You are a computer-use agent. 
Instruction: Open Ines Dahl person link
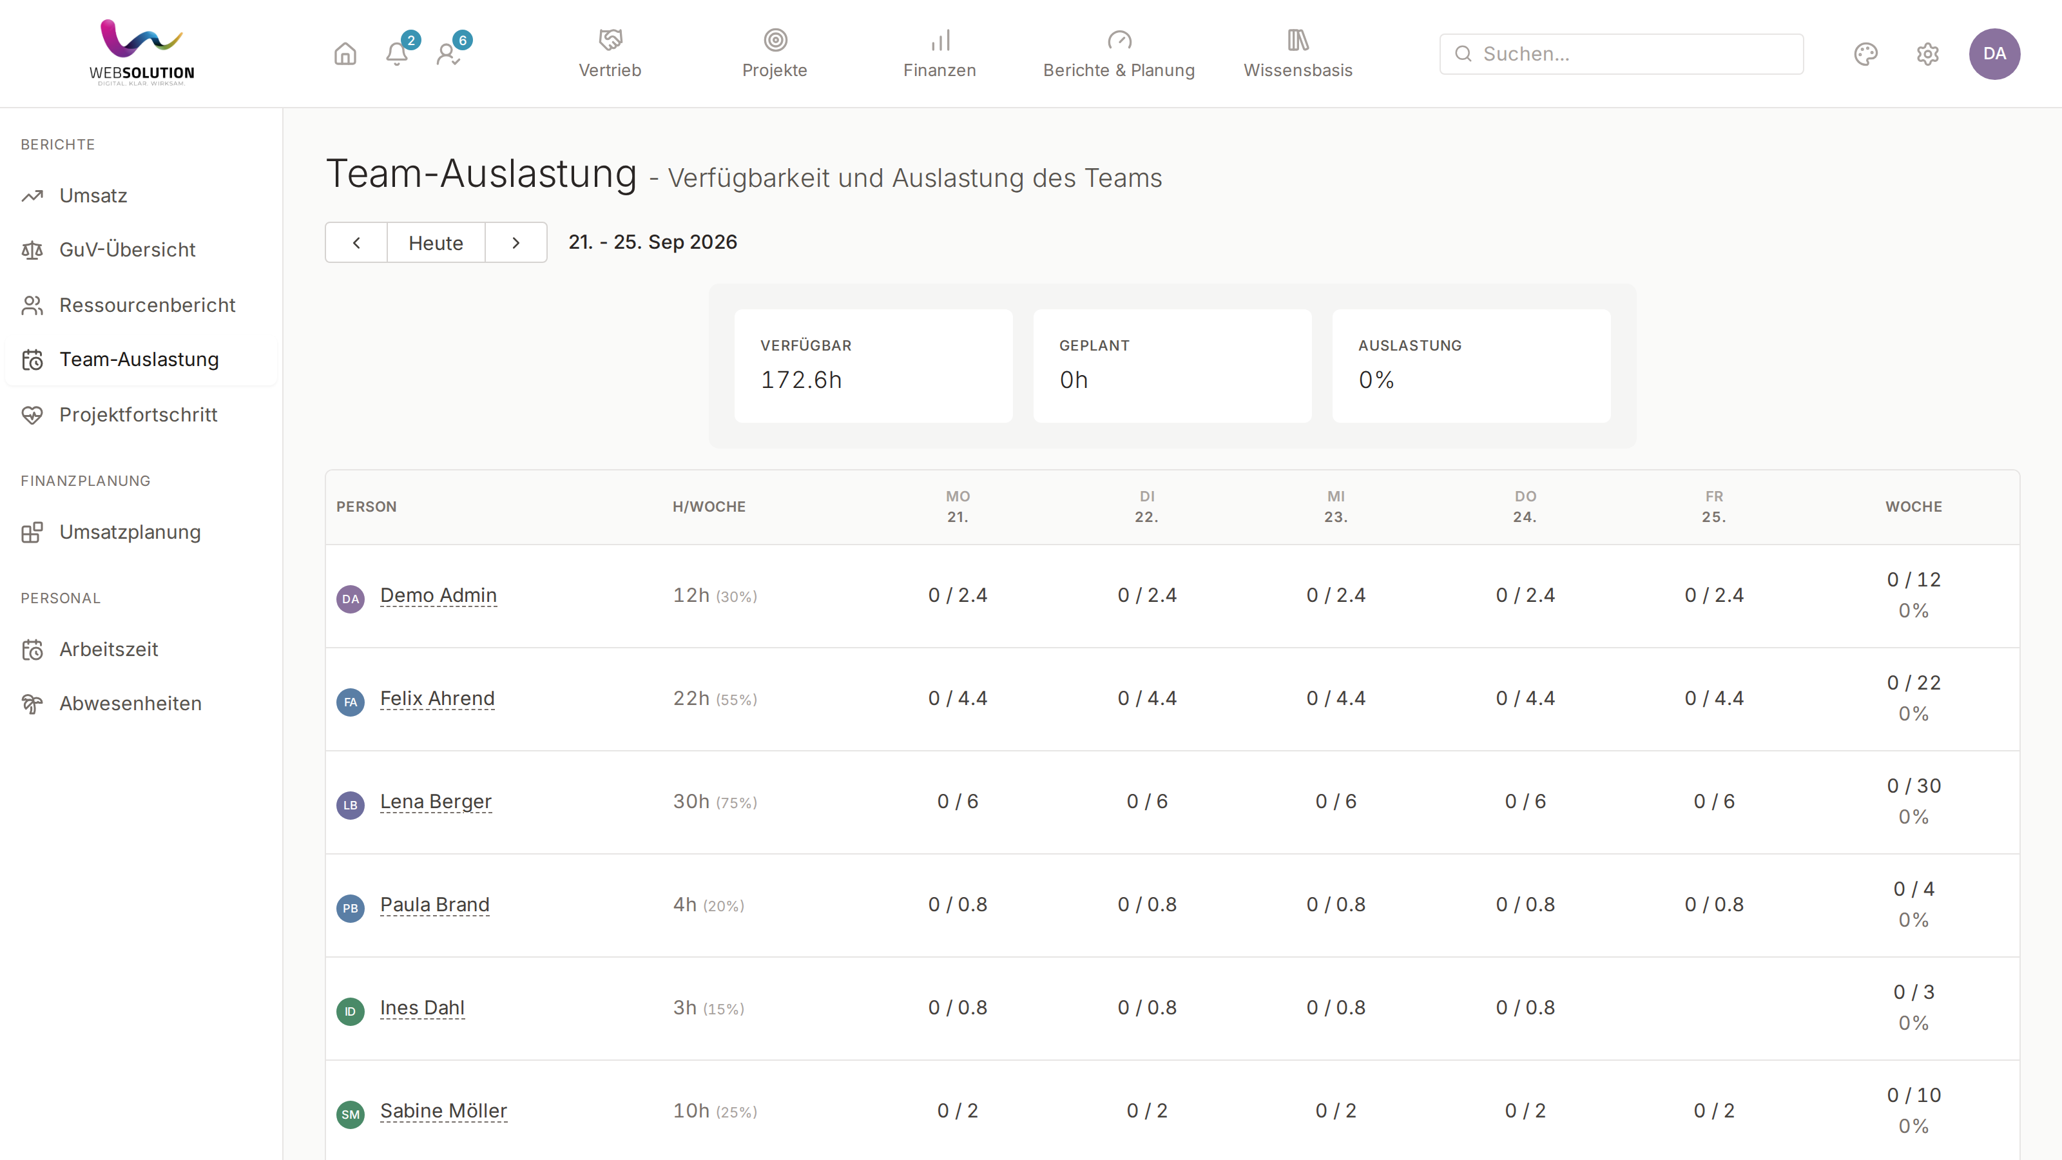(422, 1008)
